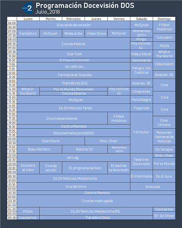Viewport: 182px width, 228px height.
Task: Click the Video Show cell
Action: point(96,33)
